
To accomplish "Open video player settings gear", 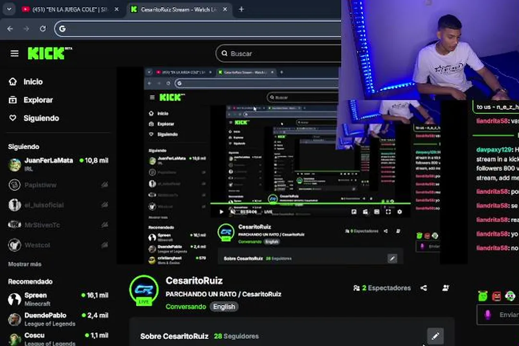I will 399,212.
